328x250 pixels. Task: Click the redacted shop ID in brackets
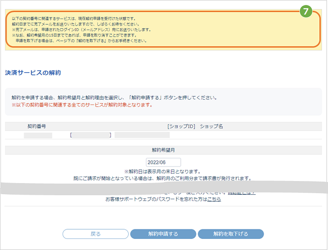[x=91, y=135]
